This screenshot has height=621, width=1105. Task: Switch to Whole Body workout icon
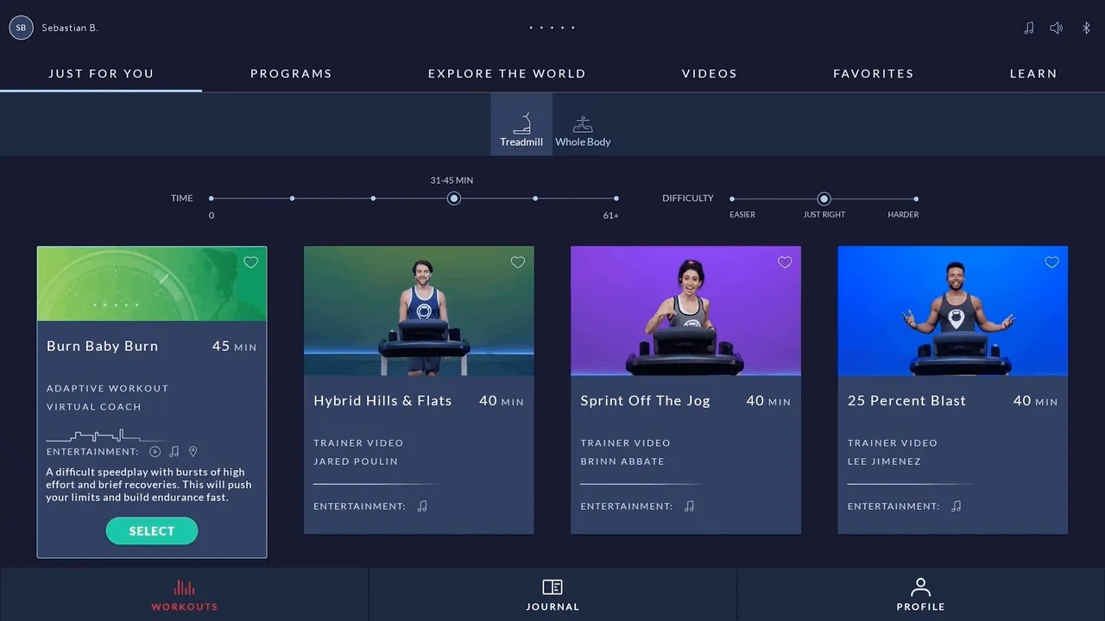(x=583, y=125)
